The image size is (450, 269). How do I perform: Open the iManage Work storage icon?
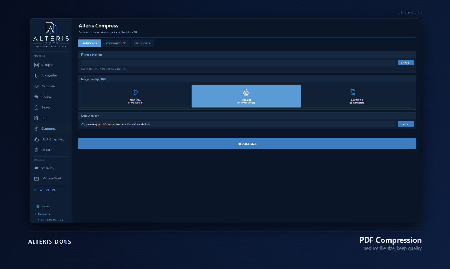36,178
